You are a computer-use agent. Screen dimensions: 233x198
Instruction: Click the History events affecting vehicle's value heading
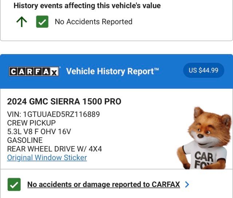coord(87,6)
